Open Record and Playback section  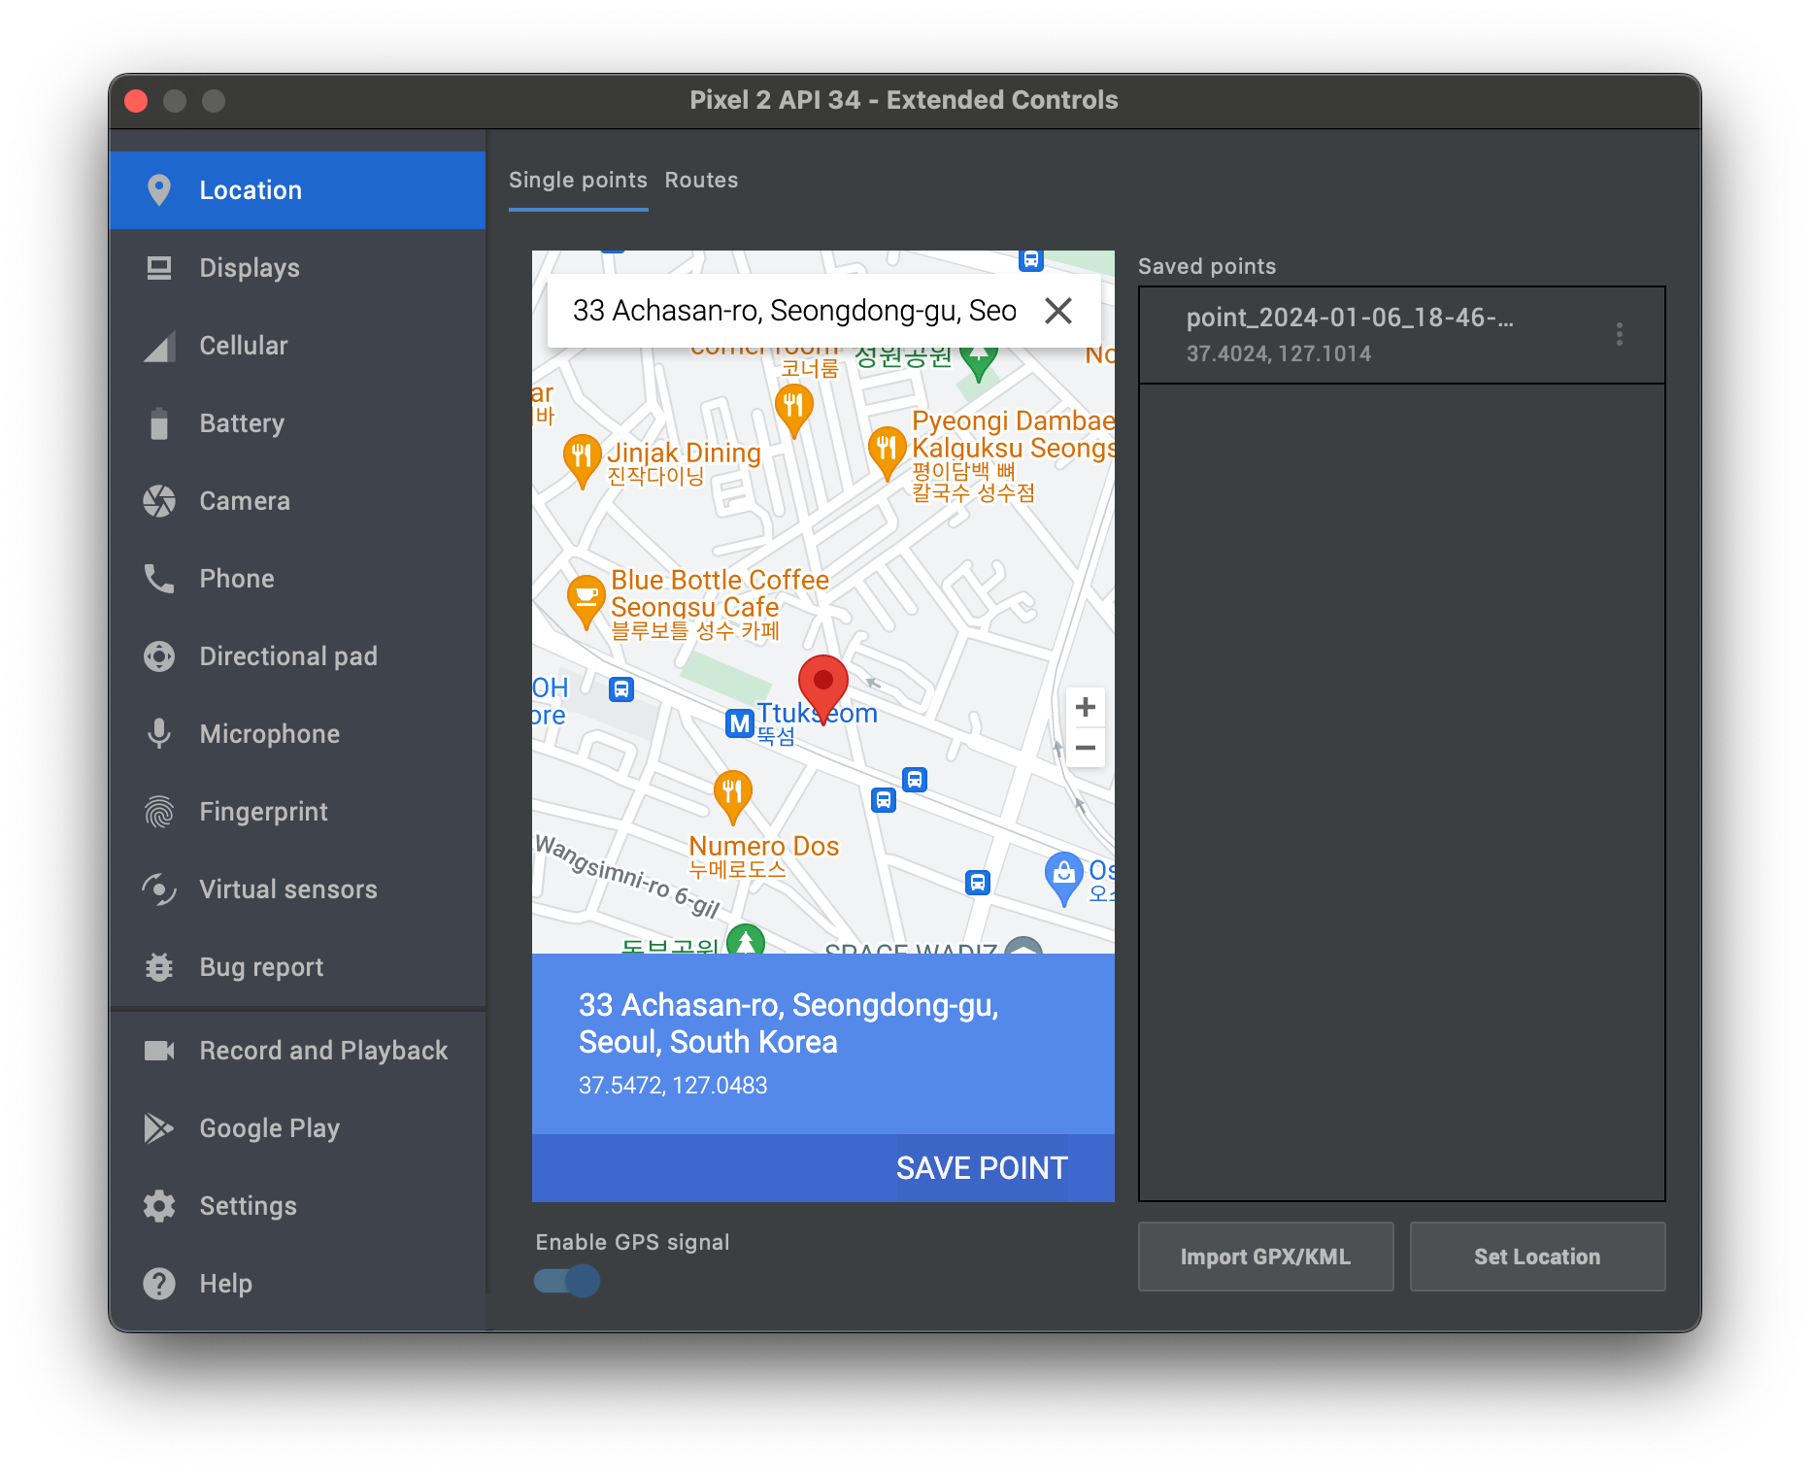(297, 1051)
